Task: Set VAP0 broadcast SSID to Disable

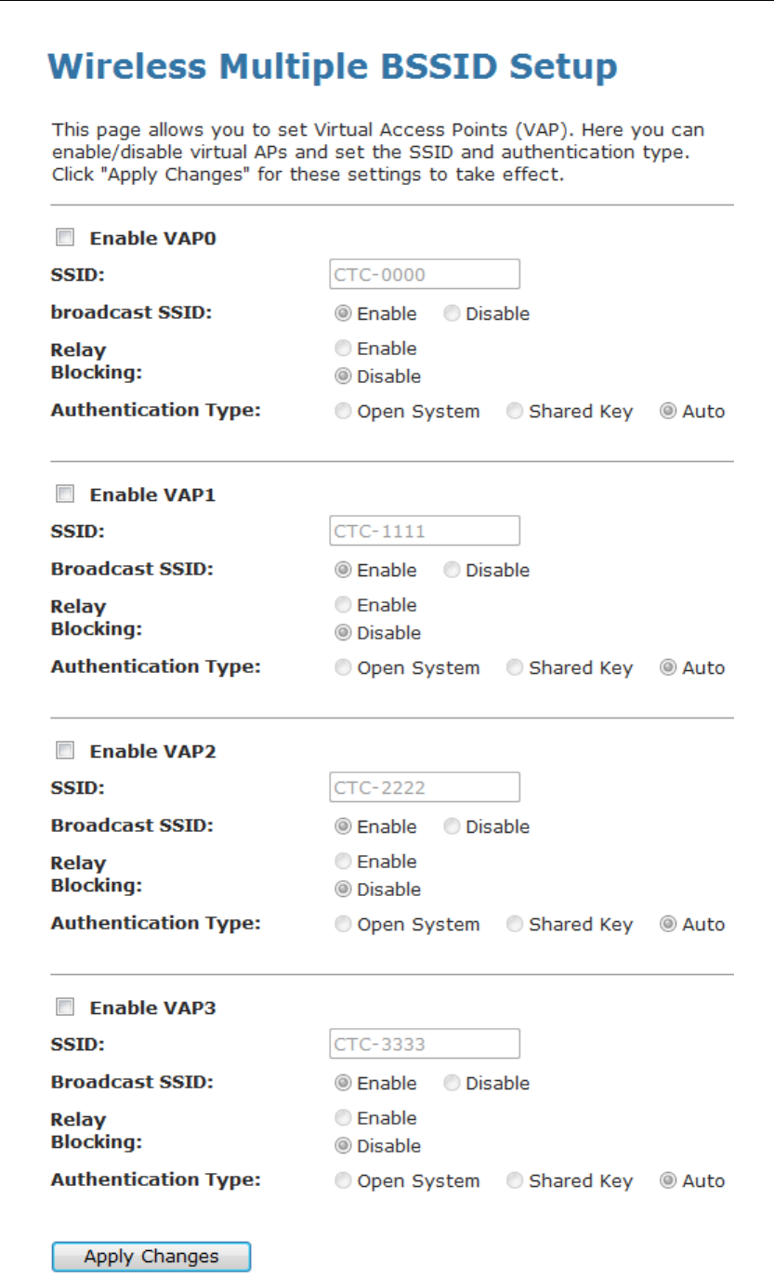Action: click(453, 314)
